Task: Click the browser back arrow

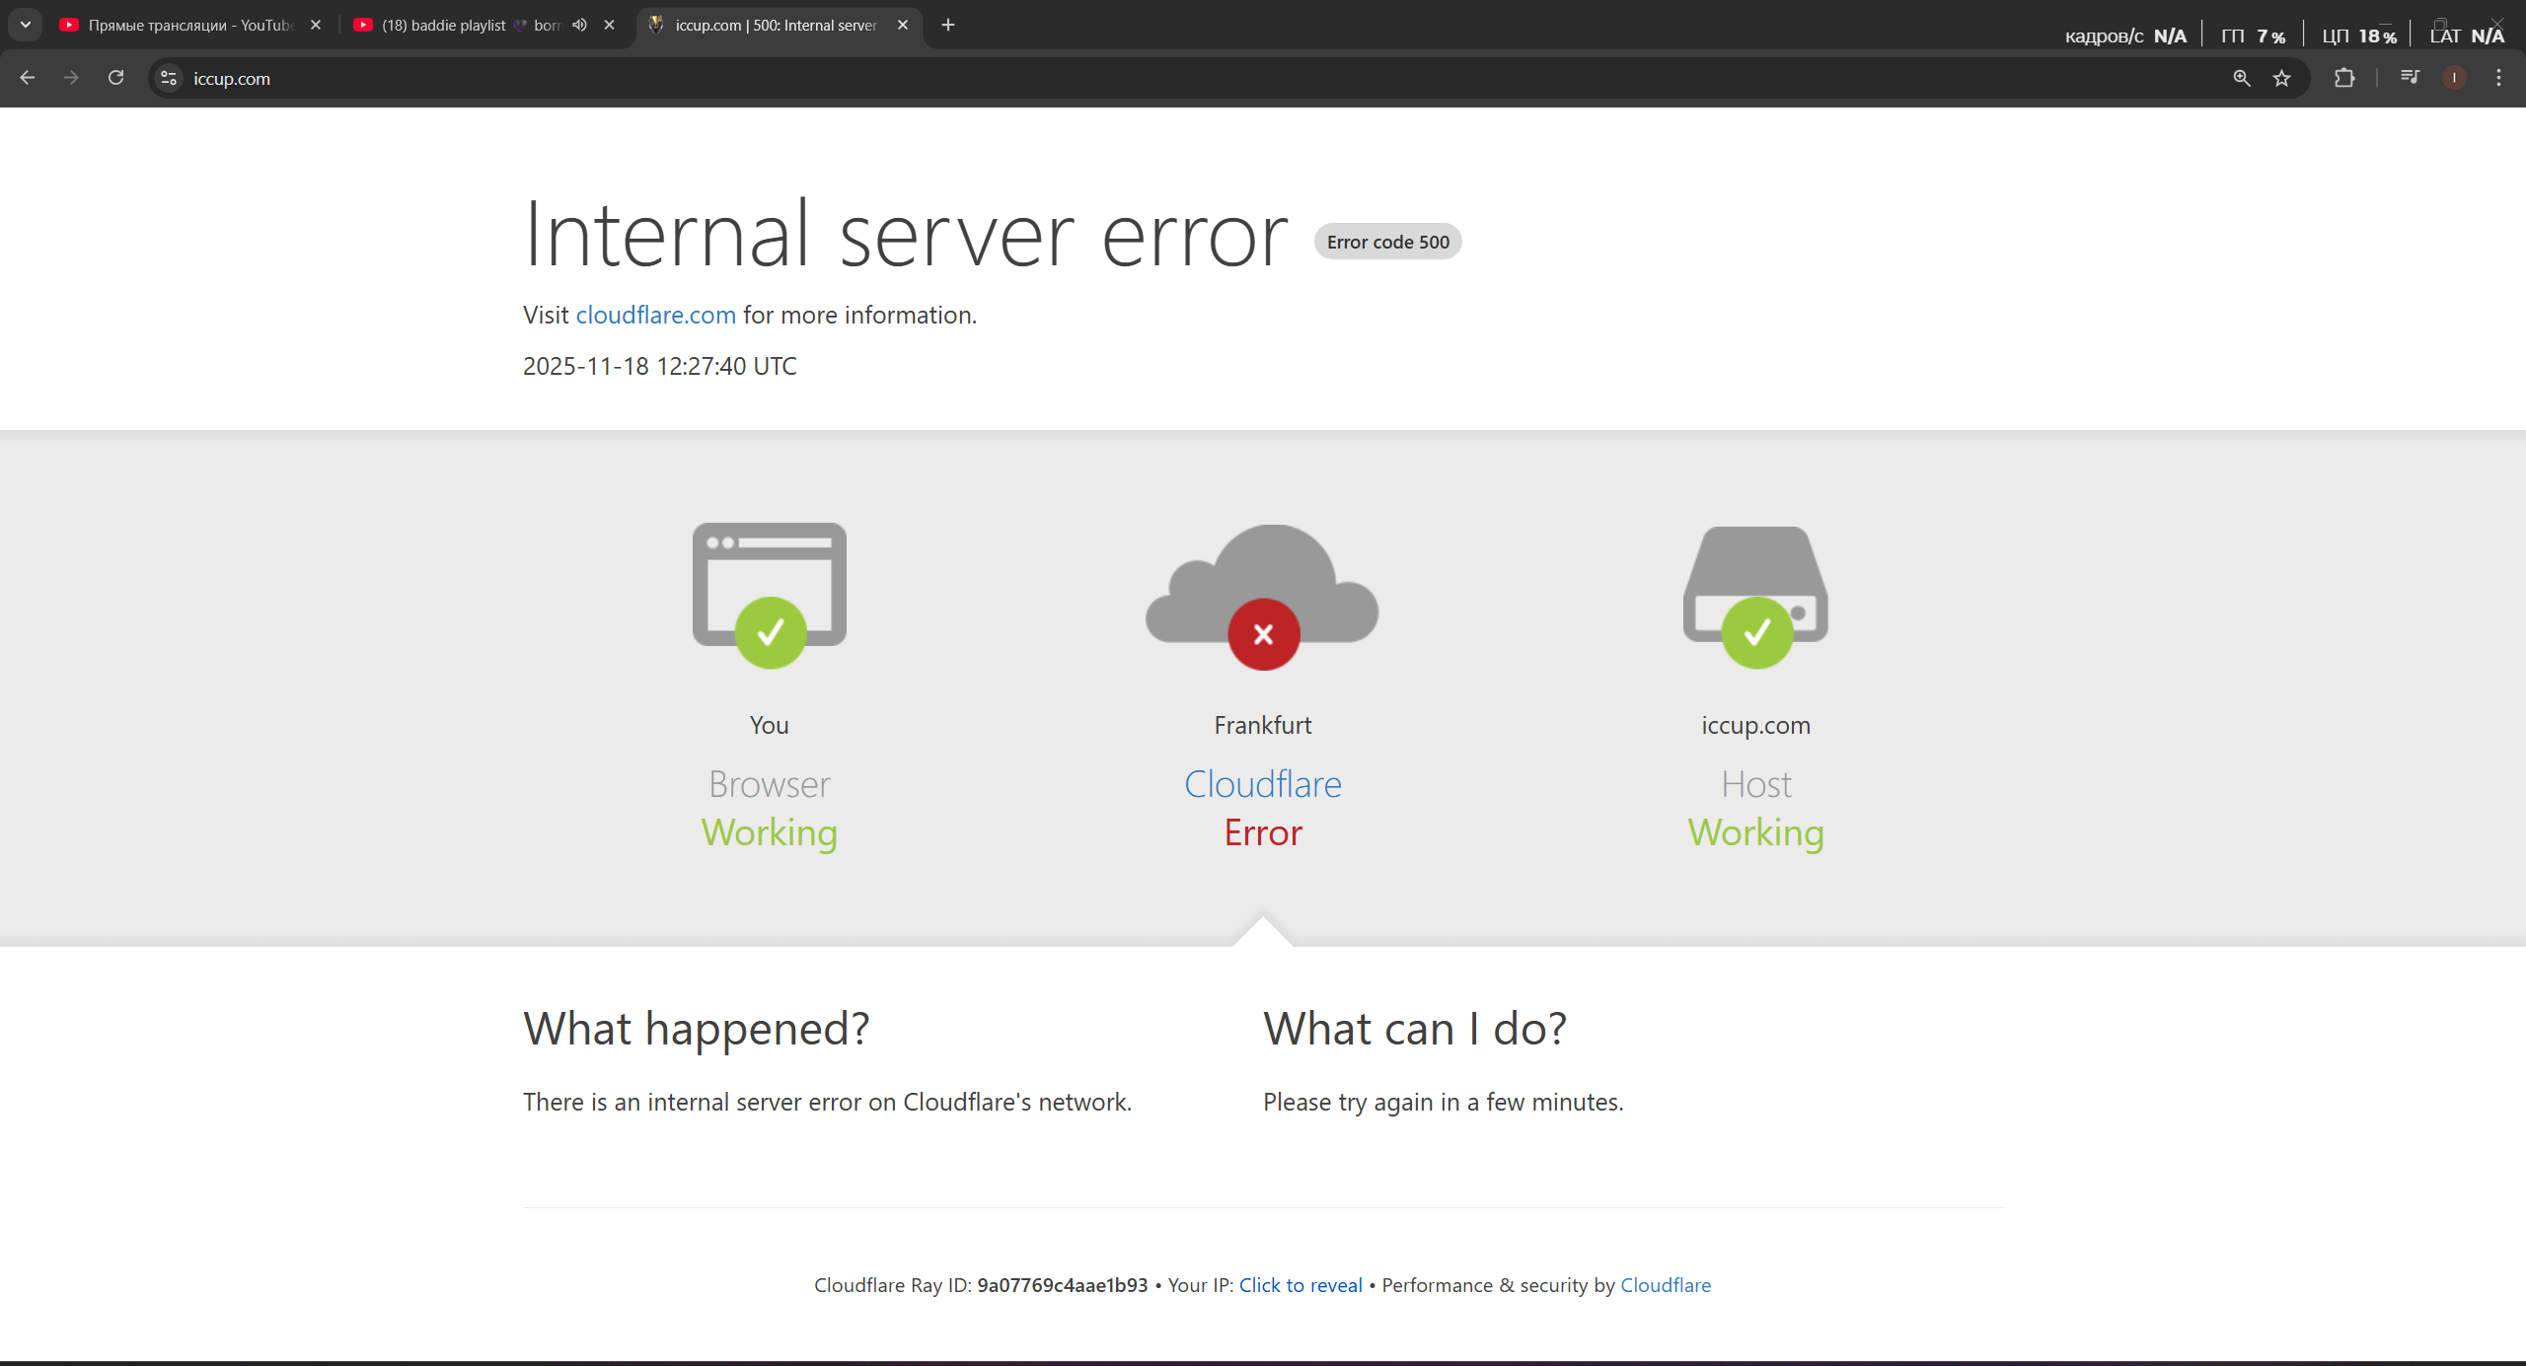Action: tap(28, 78)
